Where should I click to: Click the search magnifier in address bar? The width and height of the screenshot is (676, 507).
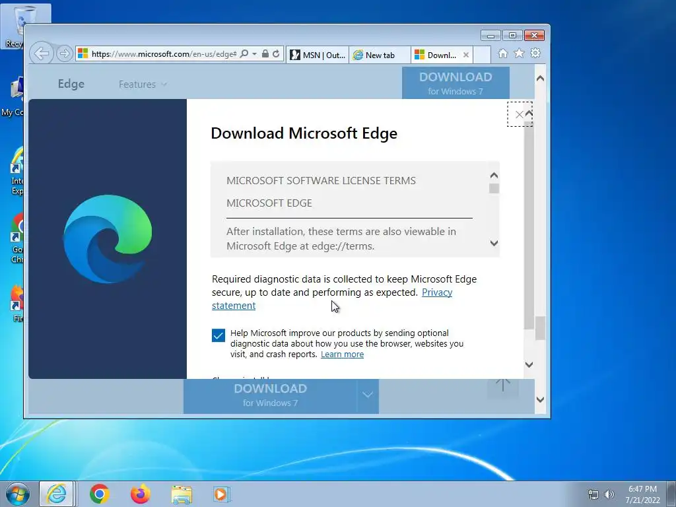[244, 54]
